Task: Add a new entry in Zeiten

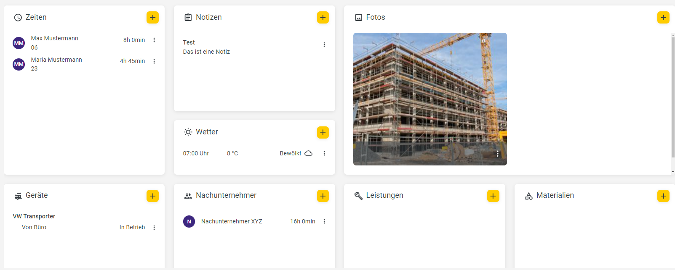Action: coord(152,18)
